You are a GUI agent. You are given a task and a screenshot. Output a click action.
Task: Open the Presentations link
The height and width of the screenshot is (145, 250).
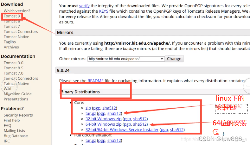pyautogui.click(x=16, y=99)
